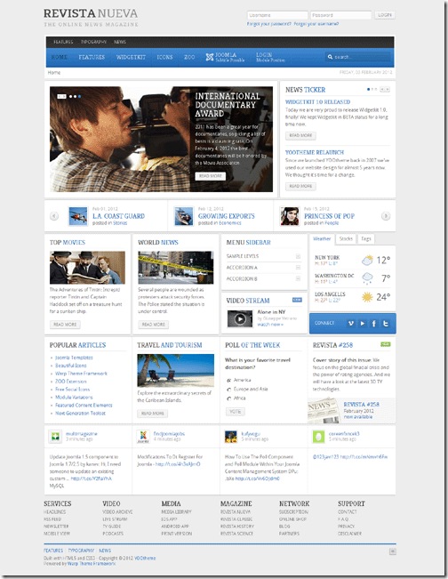Click the Login module position menu item
Image resolution: width=448 pixels, height=579 pixels.
270,57
